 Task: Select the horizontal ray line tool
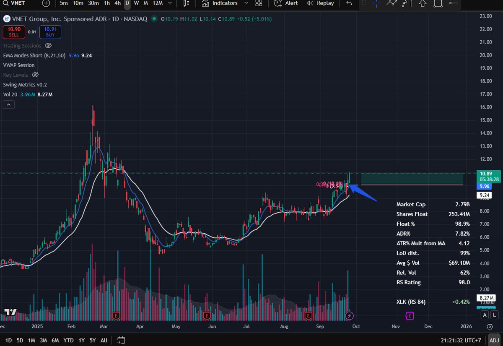click(x=453, y=3)
